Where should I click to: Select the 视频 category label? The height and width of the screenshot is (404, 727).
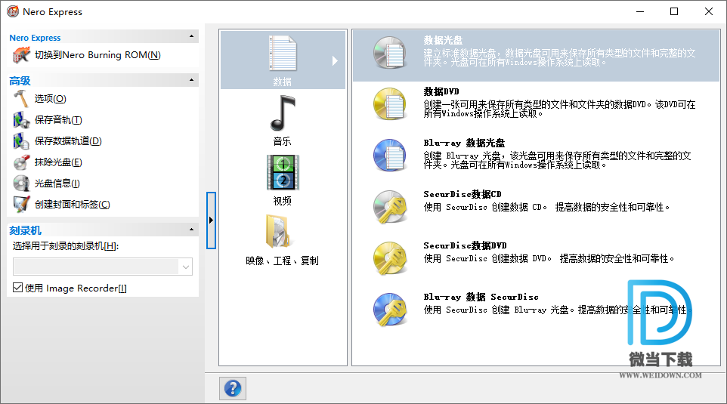point(283,201)
